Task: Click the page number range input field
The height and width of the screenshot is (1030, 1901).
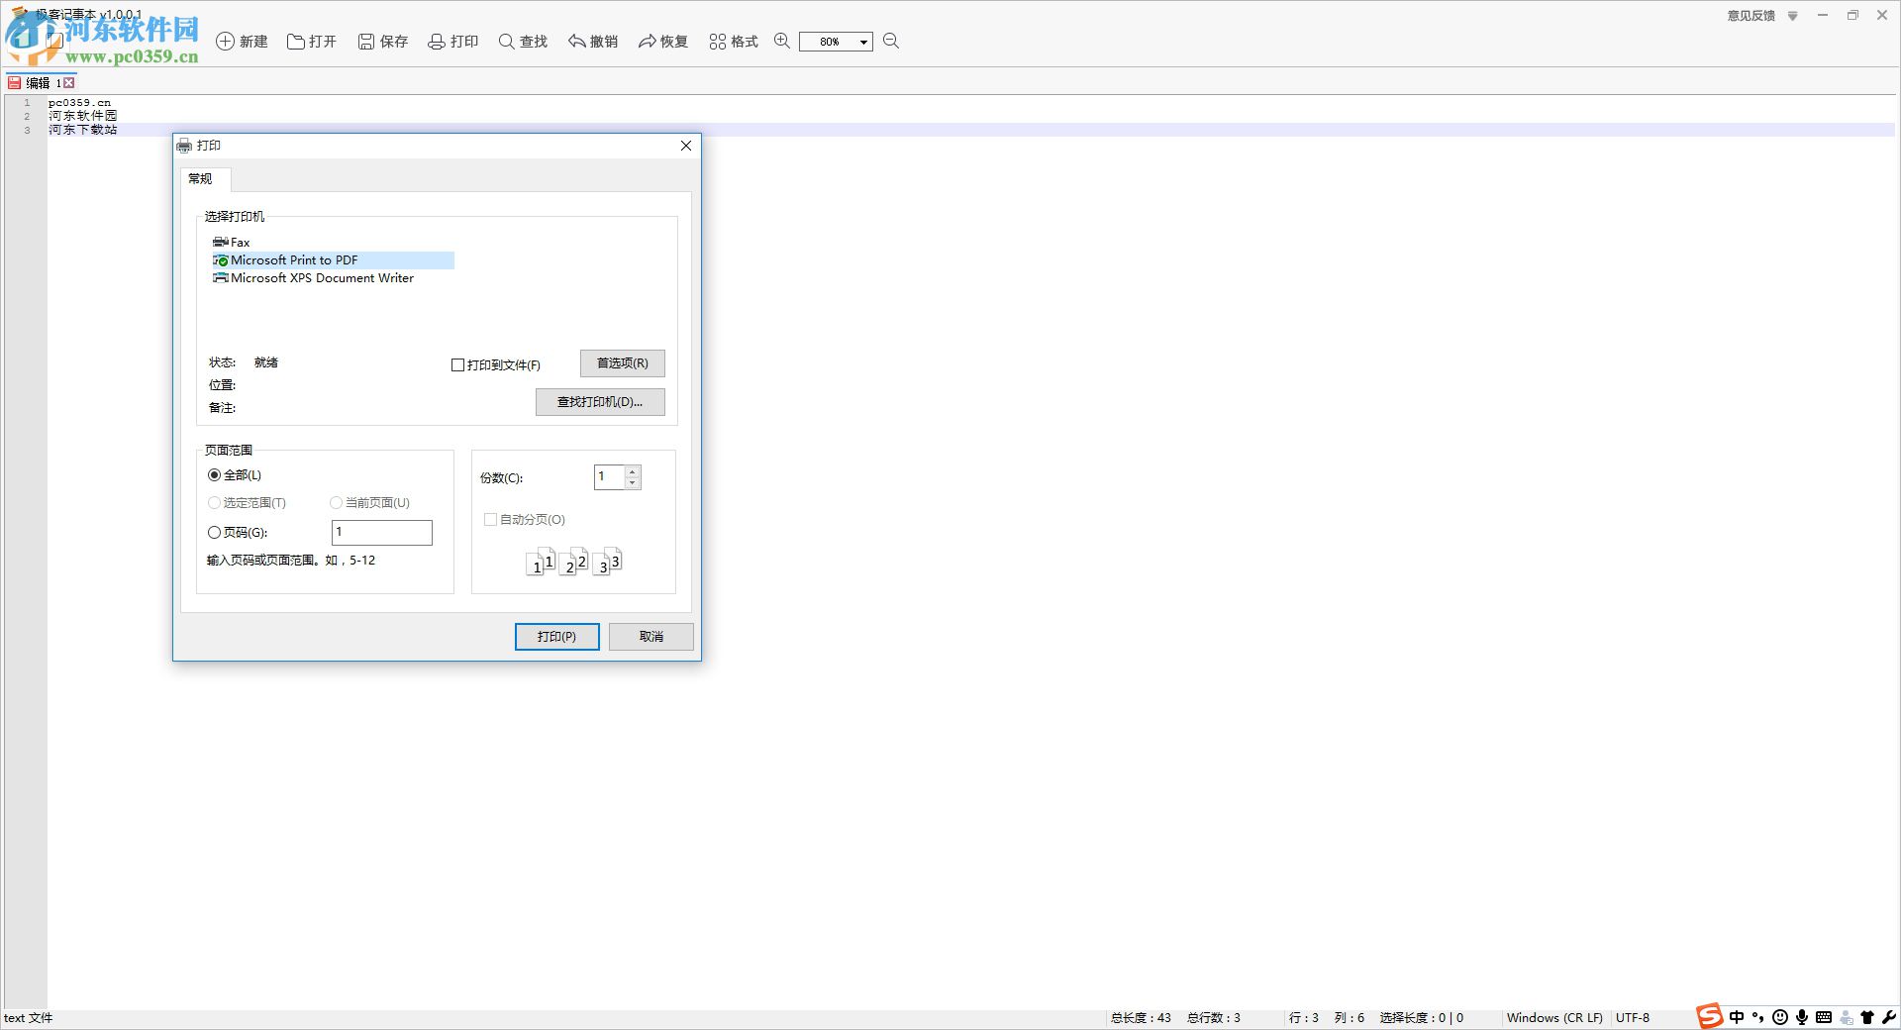Action: 382,533
